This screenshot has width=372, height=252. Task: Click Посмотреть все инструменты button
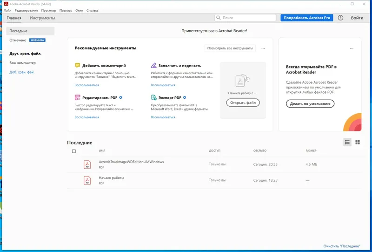click(x=230, y=48)
